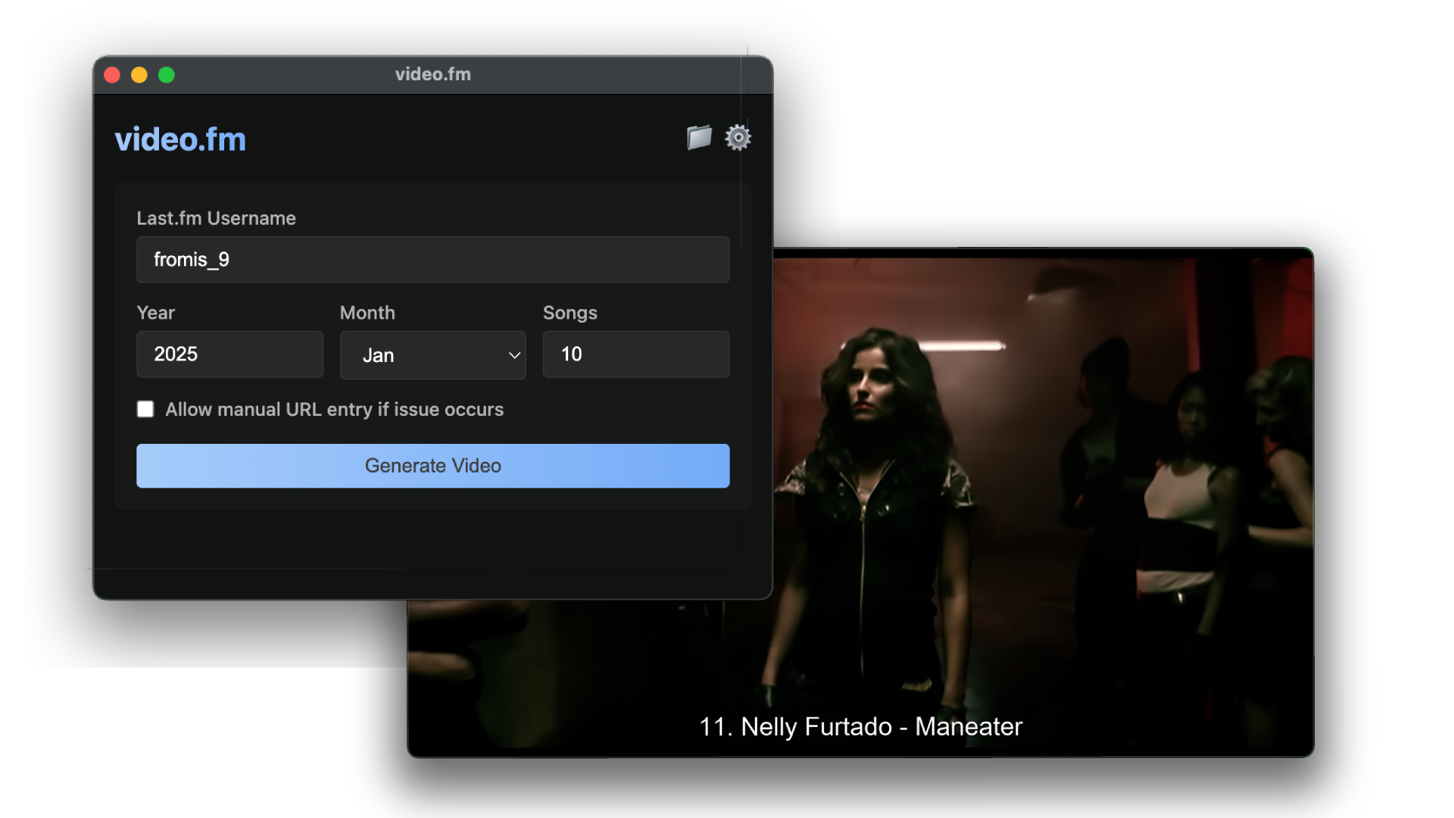Minimize the video.fm window
The width and height of the screenshot is (1454, 818).
139,75
